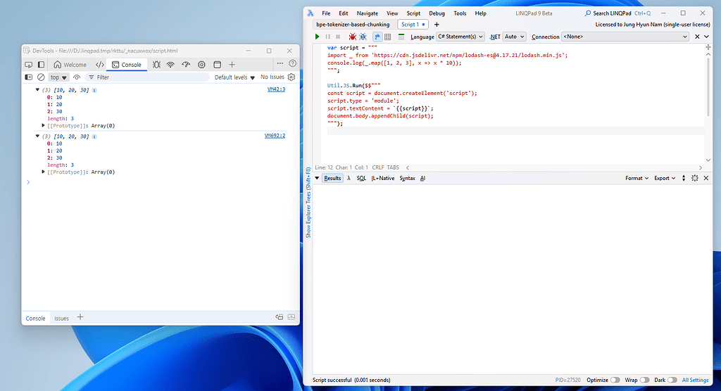Click in the console Filter input
This screenshot has width=721, height=391.
(x=147, y=77)
